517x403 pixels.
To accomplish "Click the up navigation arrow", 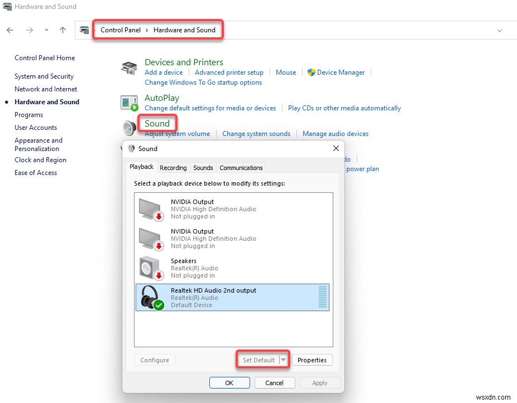I will [x=63, y=30].
